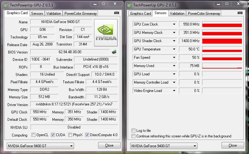This screenshot has height=154, width=249.
Task: Open Fan Speed sensor dropdown
Action: point(174,57)
